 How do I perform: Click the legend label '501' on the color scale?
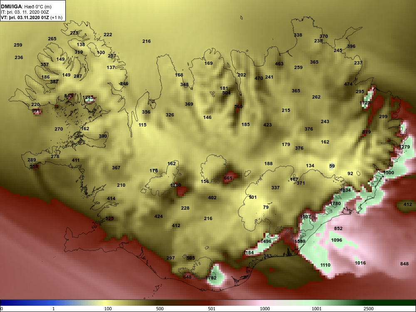[211, 309]
